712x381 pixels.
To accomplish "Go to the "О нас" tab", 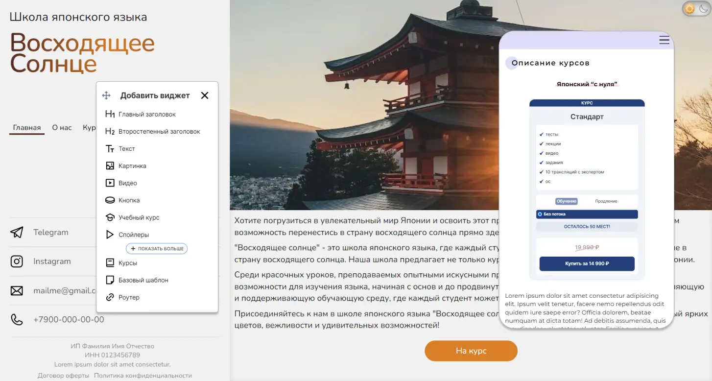I will point(62,128).
